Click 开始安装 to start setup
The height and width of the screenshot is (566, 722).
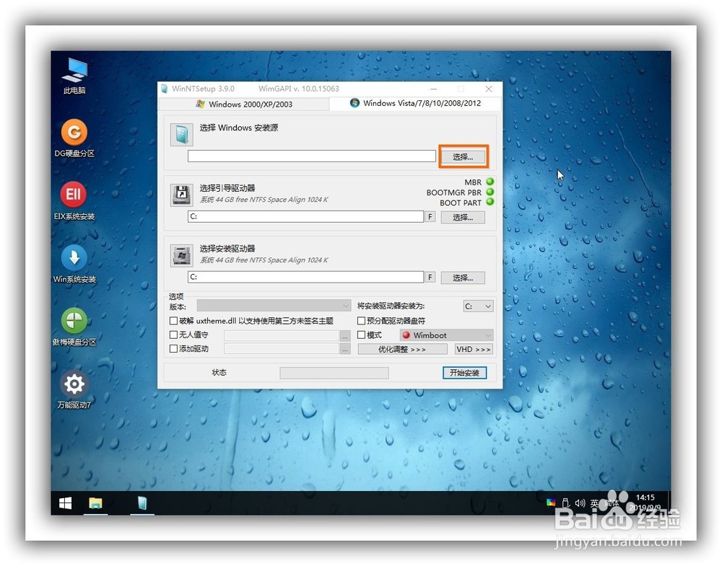[x=464, y=373]
